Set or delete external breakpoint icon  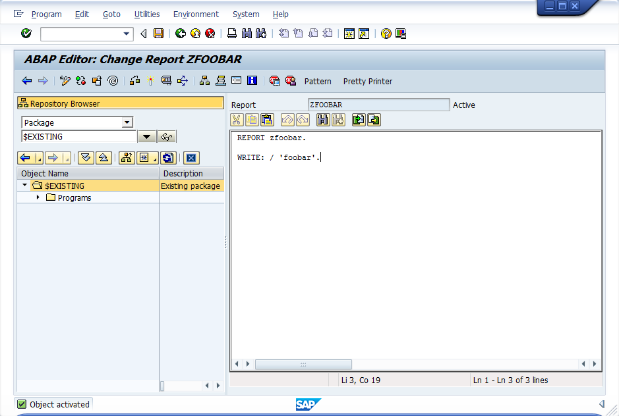pyautogui.click(x=291, y=81)
